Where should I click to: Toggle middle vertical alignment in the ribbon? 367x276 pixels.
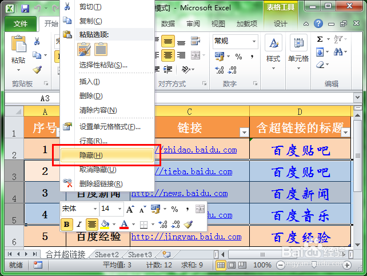(x=168, y=41)
